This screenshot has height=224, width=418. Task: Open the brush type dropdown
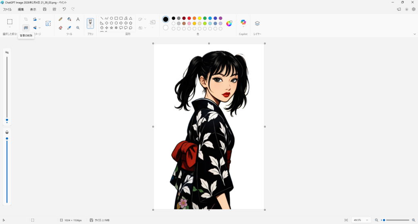pyautogui.click(x=90, y=27)
